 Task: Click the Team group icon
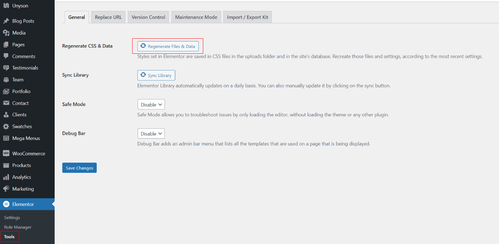tap(6, 80)
